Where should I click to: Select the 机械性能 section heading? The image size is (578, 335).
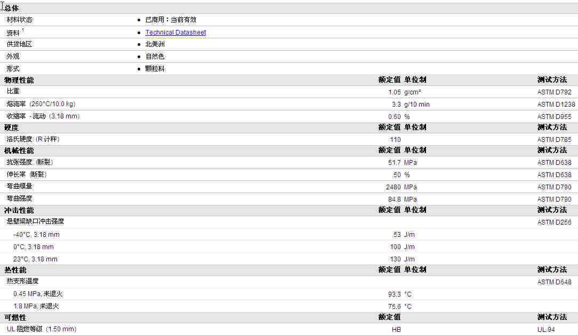19,150
